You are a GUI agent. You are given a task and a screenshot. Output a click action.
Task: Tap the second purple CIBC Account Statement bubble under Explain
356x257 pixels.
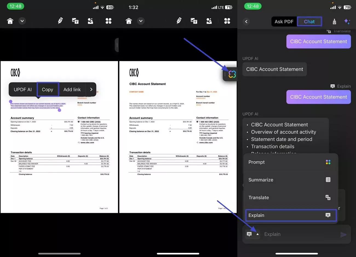(318, 97)
